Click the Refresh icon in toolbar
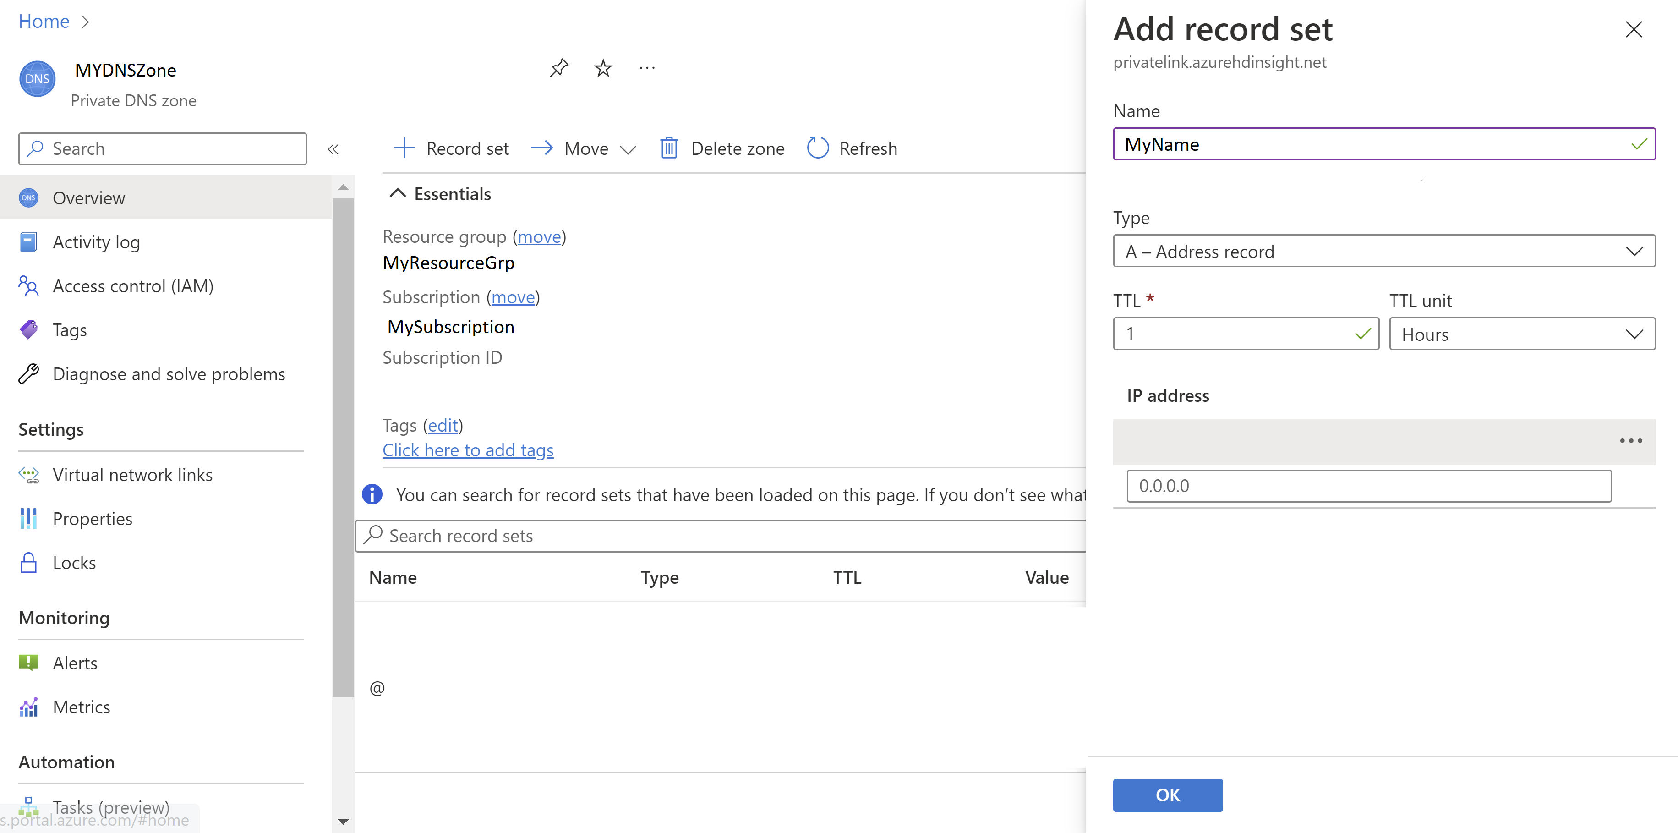 click(x=818, y=148)
